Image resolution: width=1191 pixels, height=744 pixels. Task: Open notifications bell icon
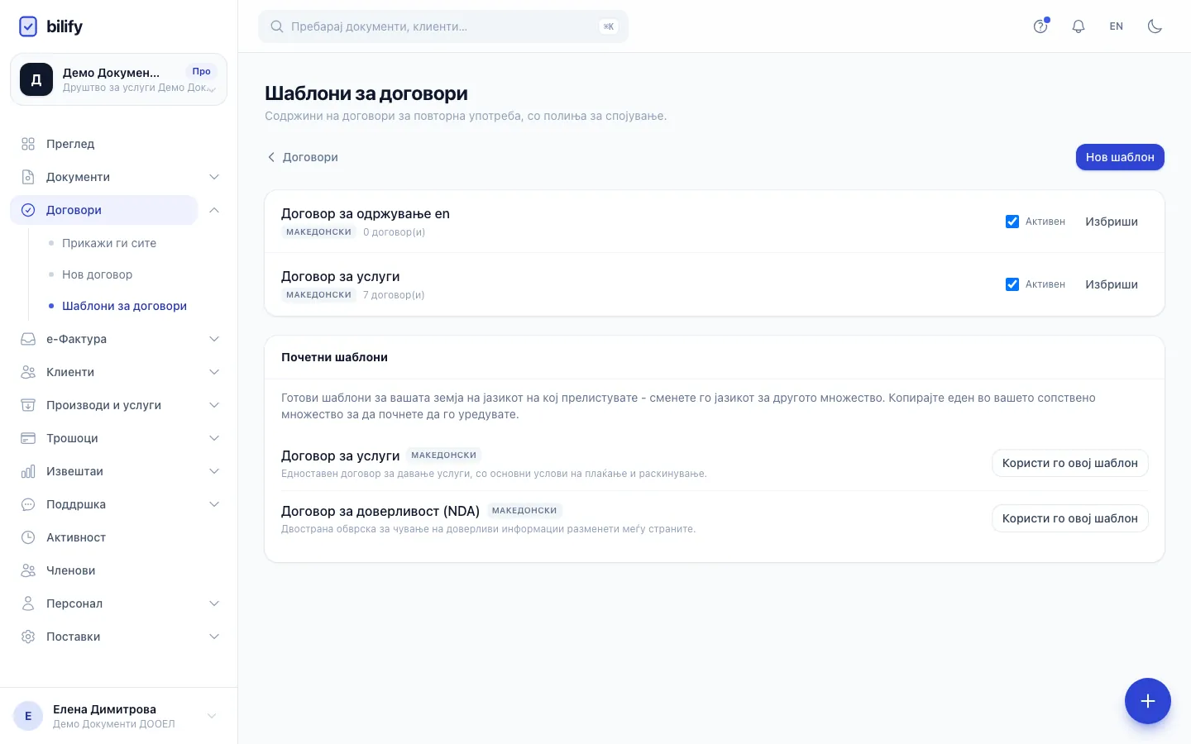[1079, 26]
